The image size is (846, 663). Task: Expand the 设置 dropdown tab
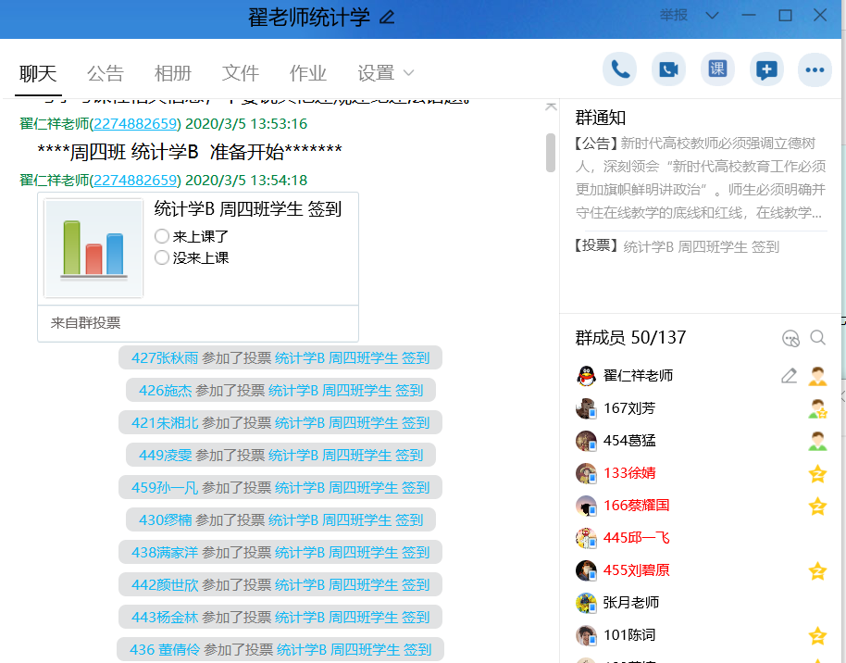pyautogui.click(x=385, y=73)
